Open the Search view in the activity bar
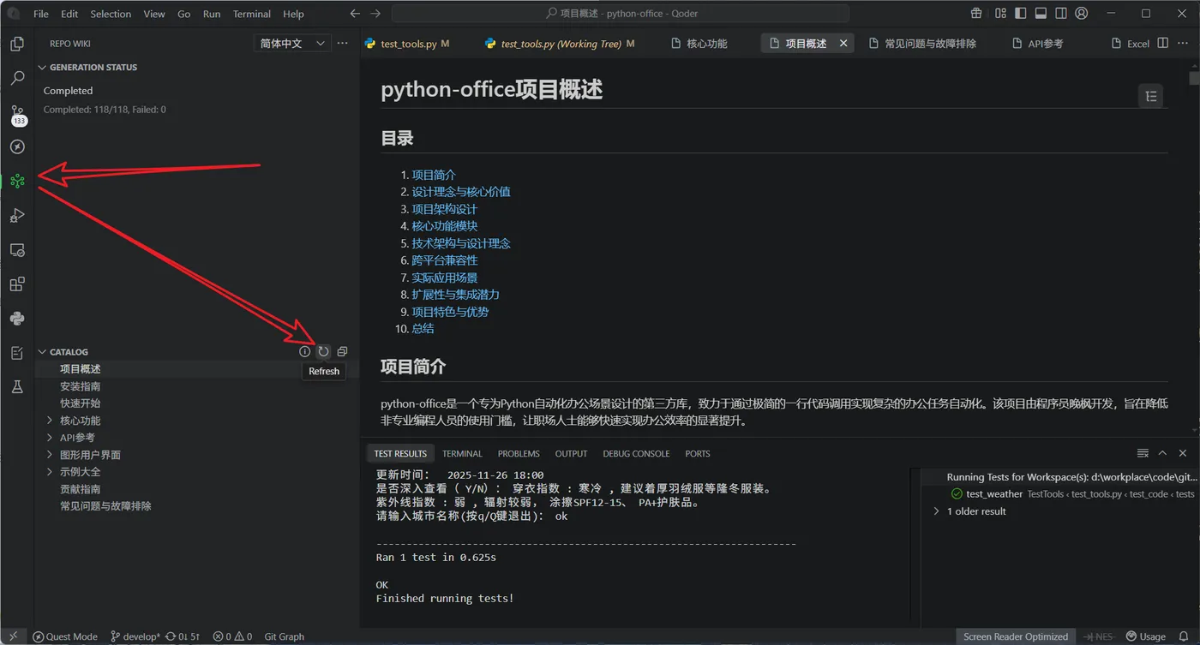 (18, 78)
